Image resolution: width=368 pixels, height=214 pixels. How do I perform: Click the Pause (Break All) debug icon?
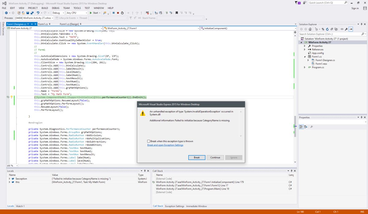pos(113,13)
